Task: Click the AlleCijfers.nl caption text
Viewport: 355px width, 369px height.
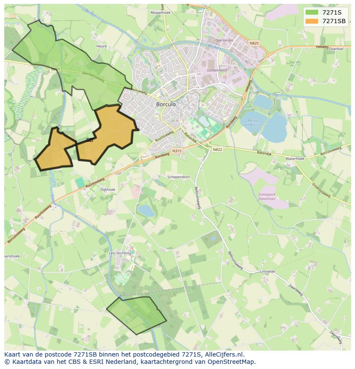Action: (x=224, y=354)
